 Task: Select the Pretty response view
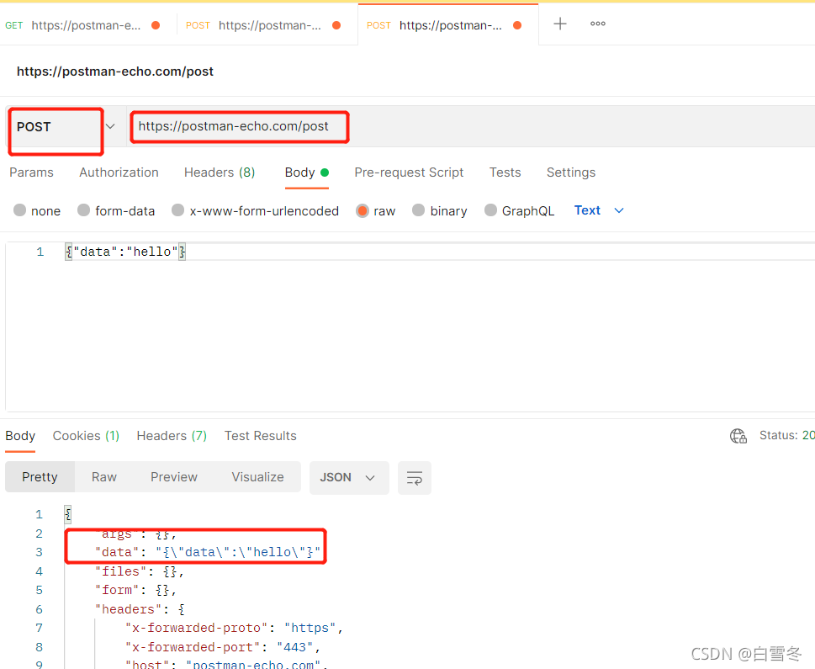(x=40, y=477)
